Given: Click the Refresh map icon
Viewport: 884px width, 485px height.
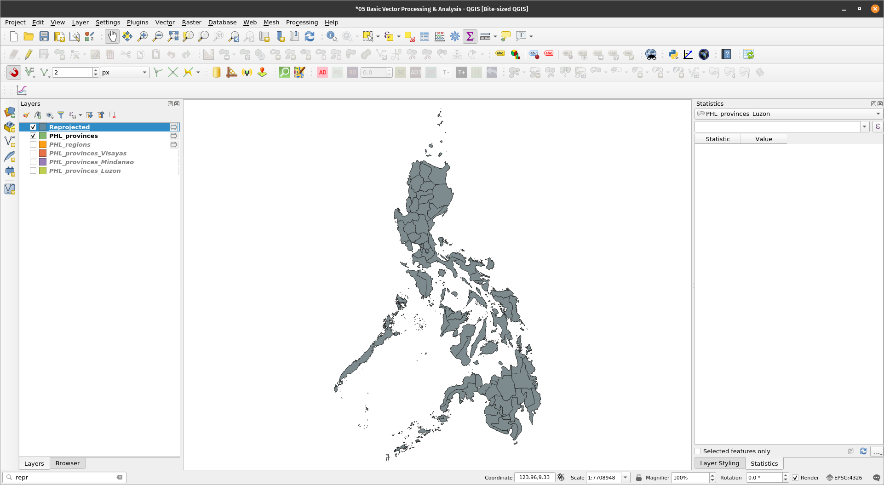Looking at the screenshot, I should point(310,36).
